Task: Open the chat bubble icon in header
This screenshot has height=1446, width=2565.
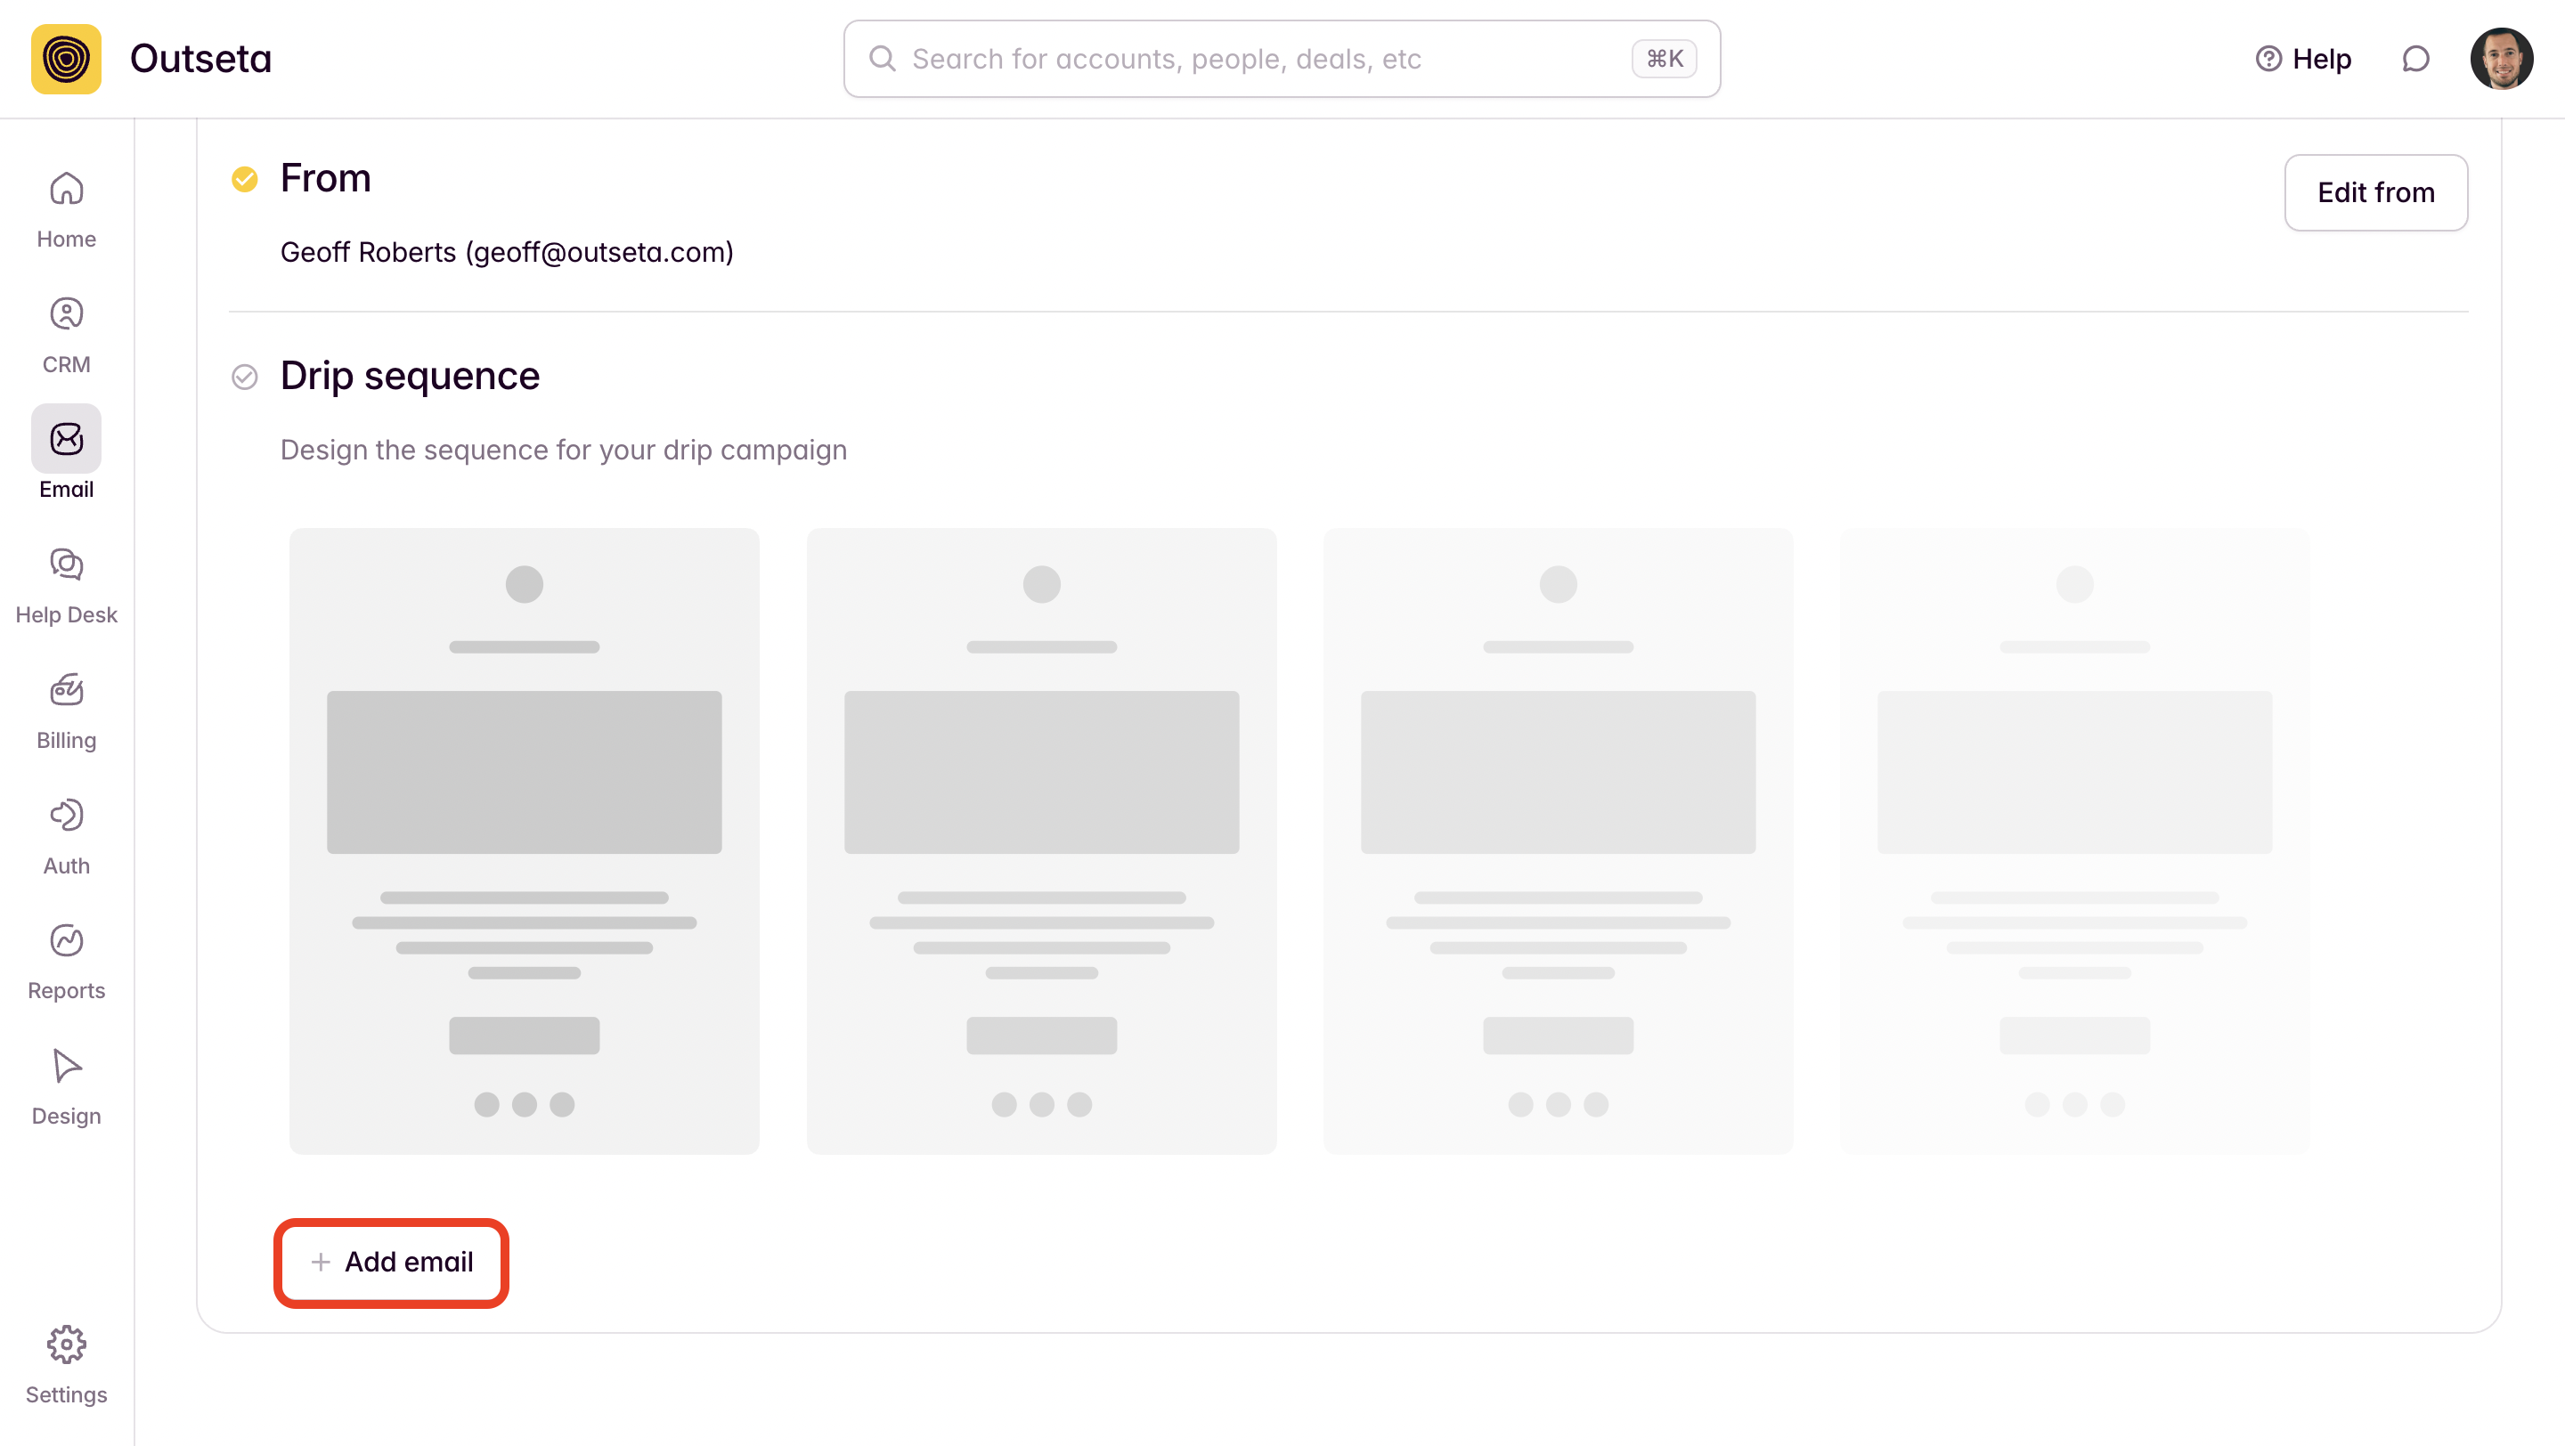Action: click(2415, 59)
